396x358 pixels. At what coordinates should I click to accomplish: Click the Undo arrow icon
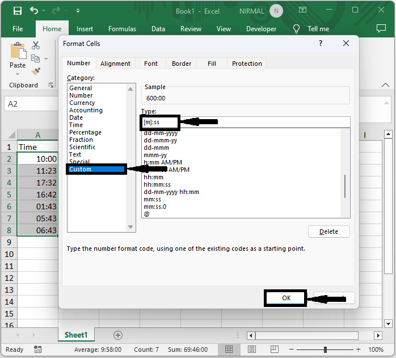35,10
